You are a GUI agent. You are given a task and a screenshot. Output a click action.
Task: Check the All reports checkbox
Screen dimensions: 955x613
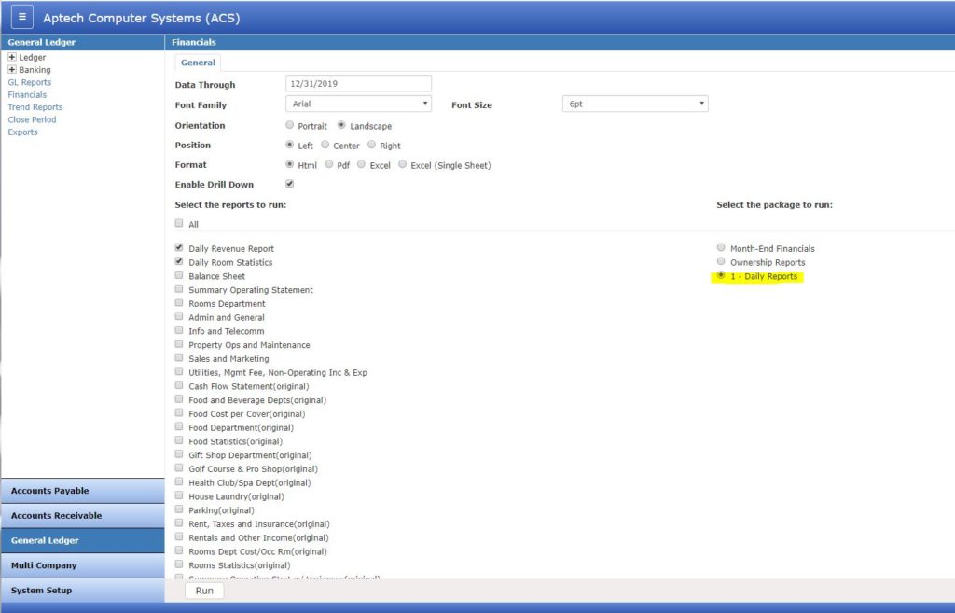coord(178,224)
